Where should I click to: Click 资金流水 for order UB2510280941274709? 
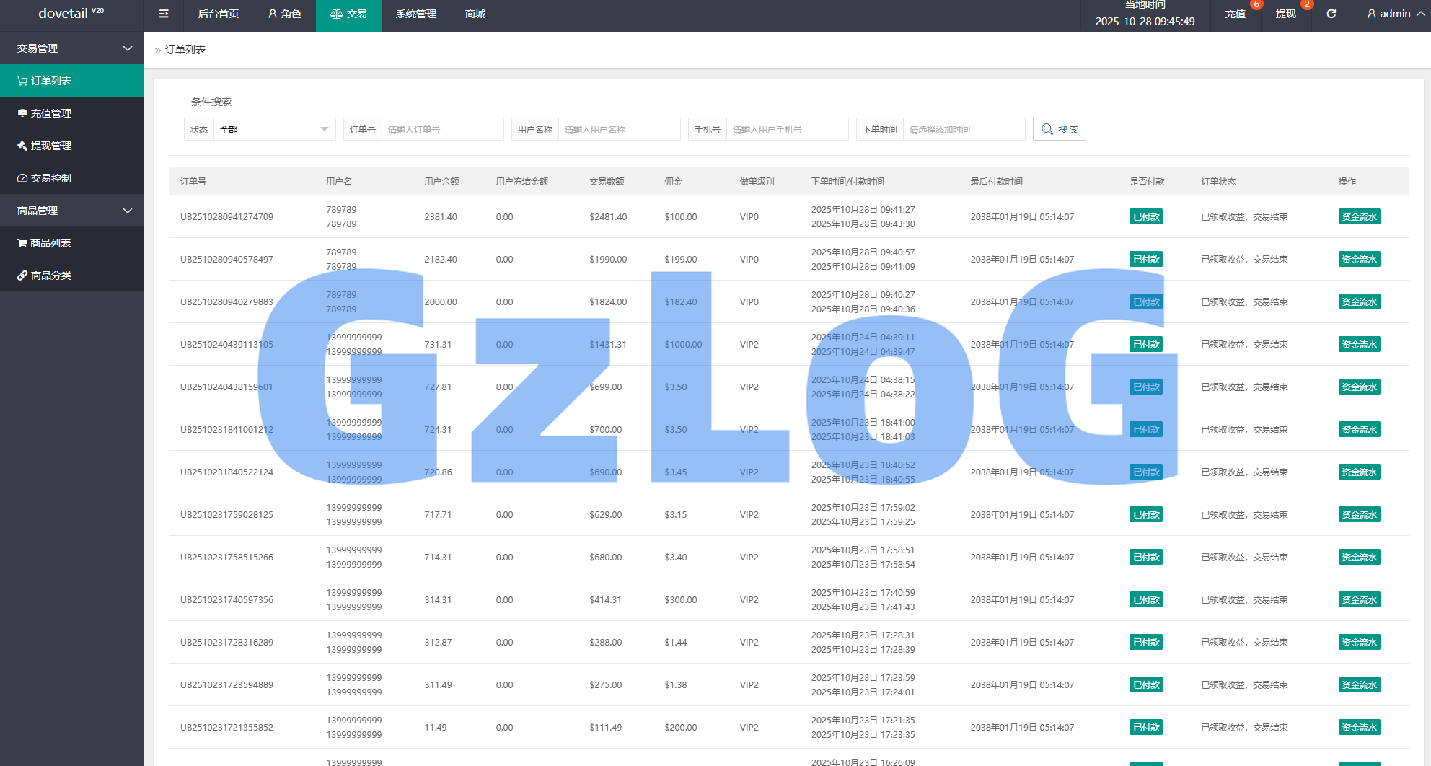pos(1359,217)
